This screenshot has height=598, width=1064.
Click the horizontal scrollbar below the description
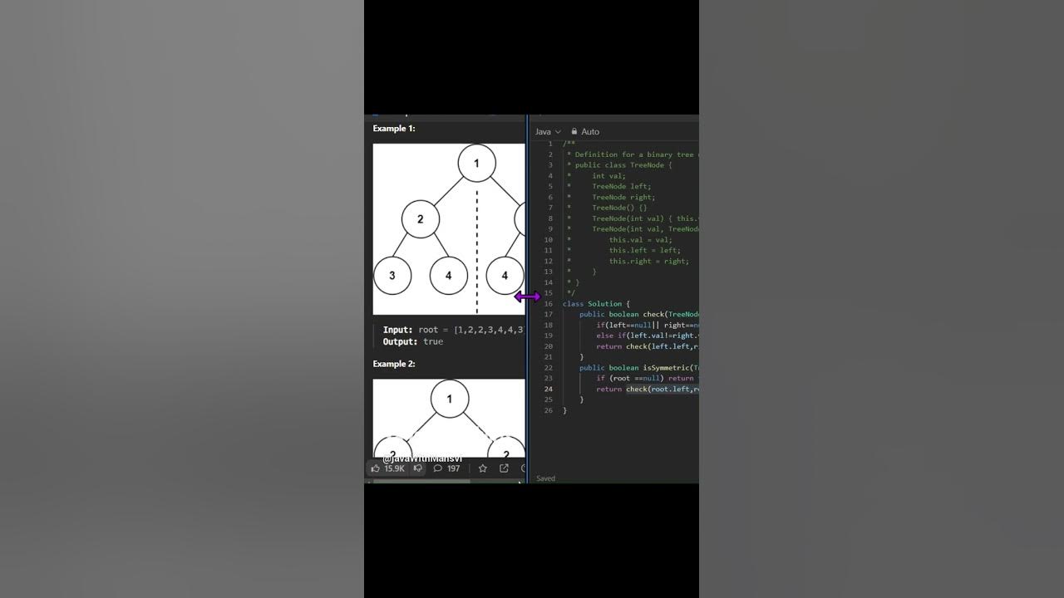(421, 481)
